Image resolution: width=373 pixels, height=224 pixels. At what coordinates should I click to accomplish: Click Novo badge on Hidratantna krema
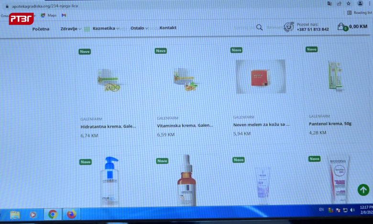(85, 51)
